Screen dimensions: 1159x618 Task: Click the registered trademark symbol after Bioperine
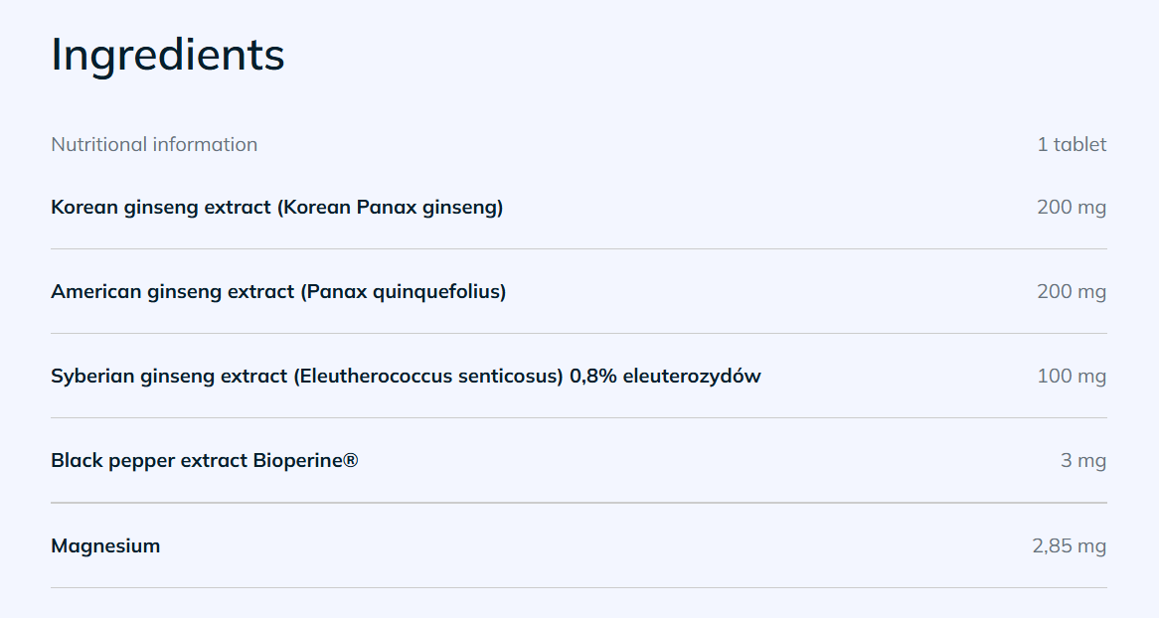click(x=350, y=461)
